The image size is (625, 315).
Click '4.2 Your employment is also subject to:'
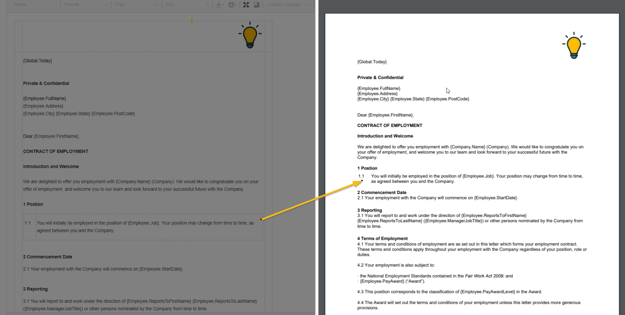pyautogui.click(x=396, y=265)
